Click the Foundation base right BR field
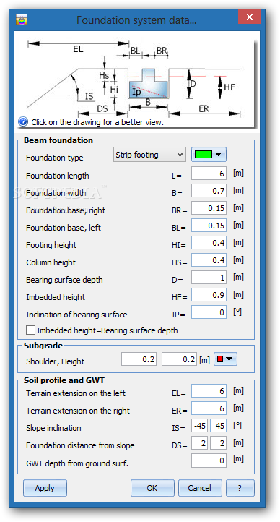The height and width of the screenshot is (522, 280). (209, 208)
